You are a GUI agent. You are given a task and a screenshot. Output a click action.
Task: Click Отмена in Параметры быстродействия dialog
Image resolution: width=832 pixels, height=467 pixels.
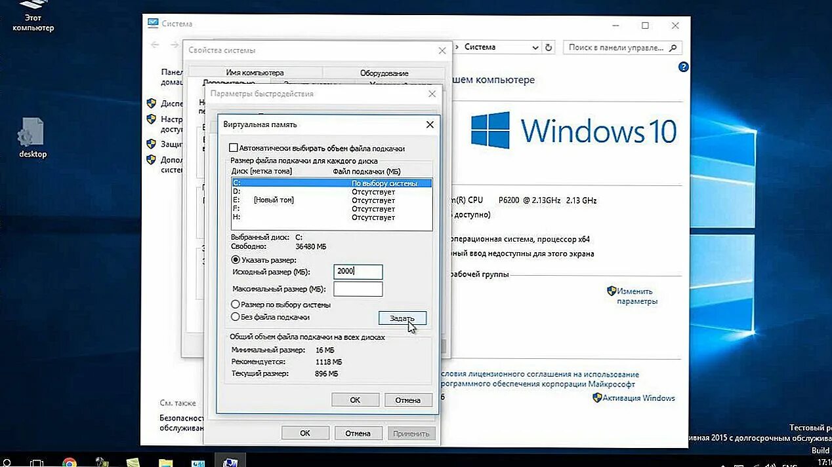click(358, 433)
